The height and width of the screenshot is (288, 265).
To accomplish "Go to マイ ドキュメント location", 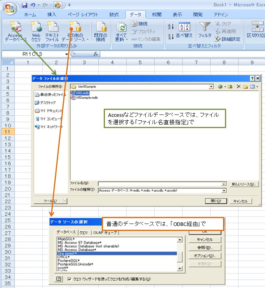I will click(48, 111).
